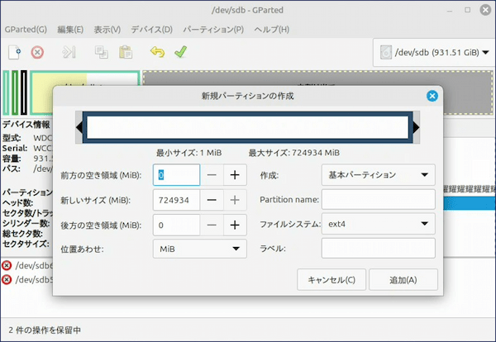496x342 pixels.
Task: Click left arrow handle of partition resize bar
Action: [80, 127]
